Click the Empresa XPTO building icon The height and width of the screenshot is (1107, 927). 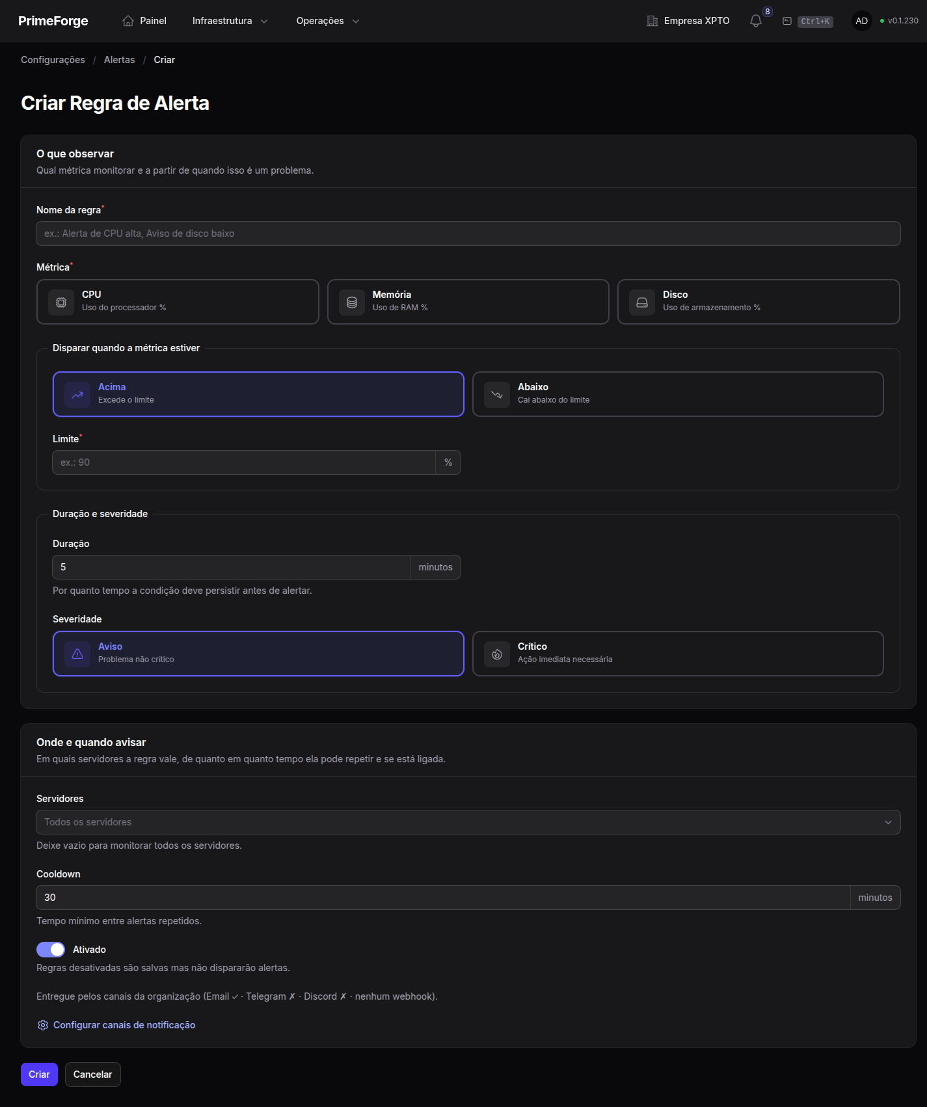(652, 21)
